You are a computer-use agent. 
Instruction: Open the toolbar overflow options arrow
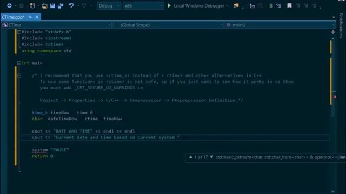click(320, 6)
